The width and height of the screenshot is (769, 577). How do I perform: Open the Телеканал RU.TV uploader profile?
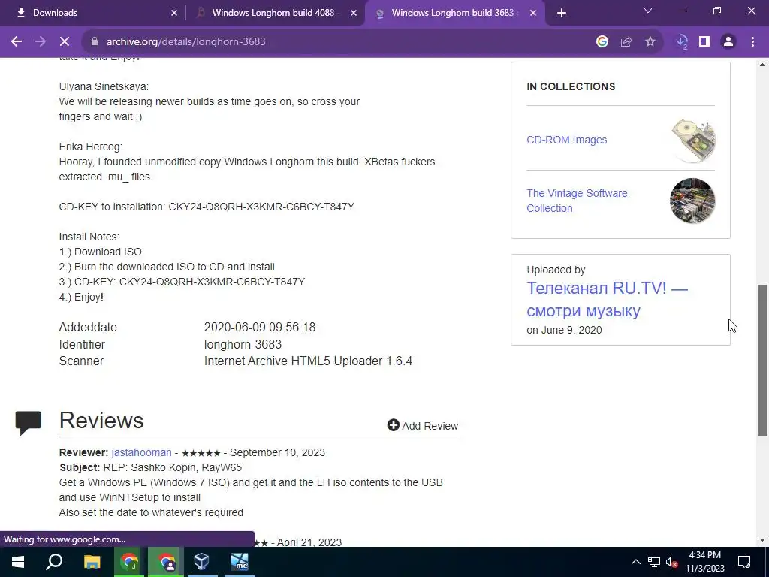(x=607, y=299)
